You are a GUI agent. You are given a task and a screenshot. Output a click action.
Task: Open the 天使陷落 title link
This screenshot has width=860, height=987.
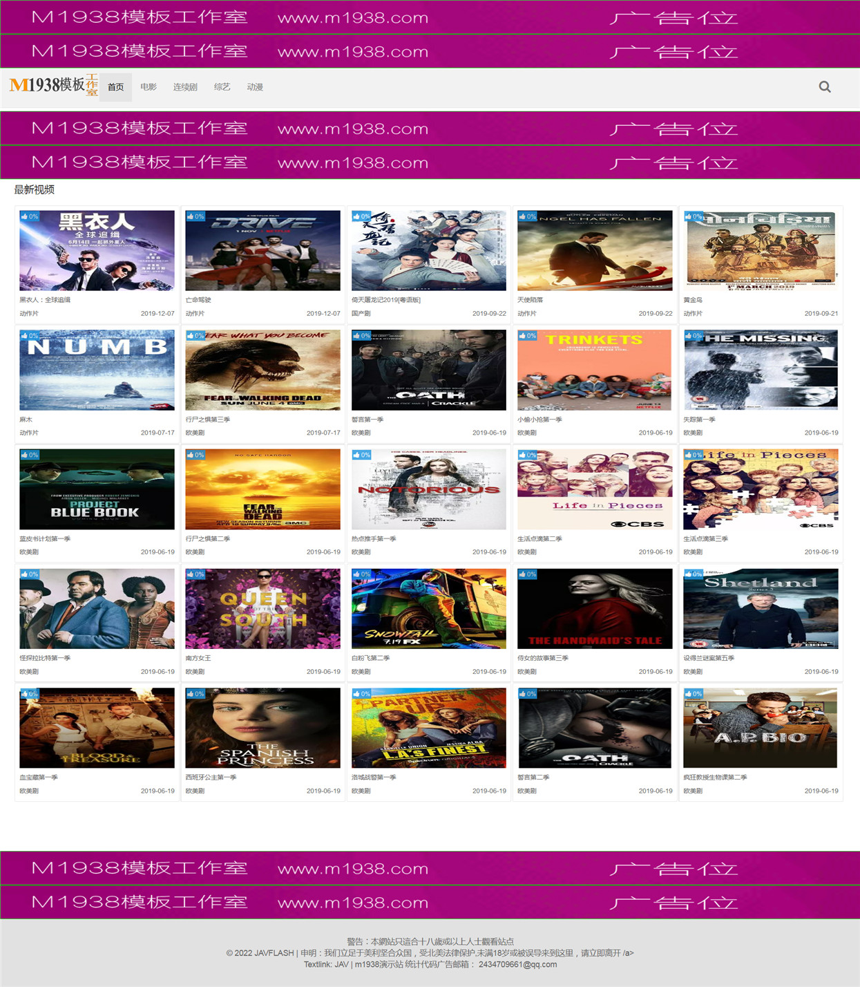[531, 300]
